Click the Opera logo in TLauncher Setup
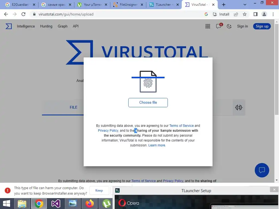 [x=129, y=203]
